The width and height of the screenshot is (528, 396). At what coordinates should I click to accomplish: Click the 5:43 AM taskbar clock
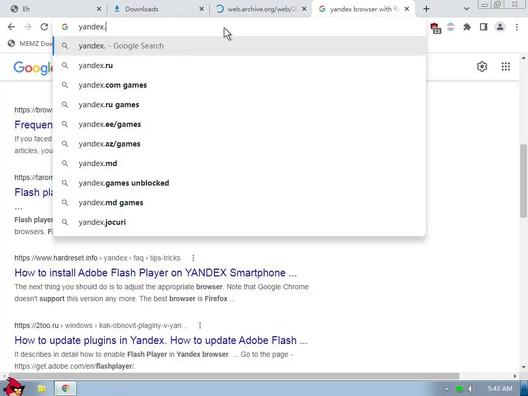pos(500,389)
